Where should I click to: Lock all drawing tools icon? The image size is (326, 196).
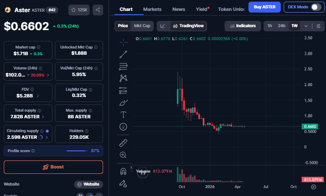123,183
